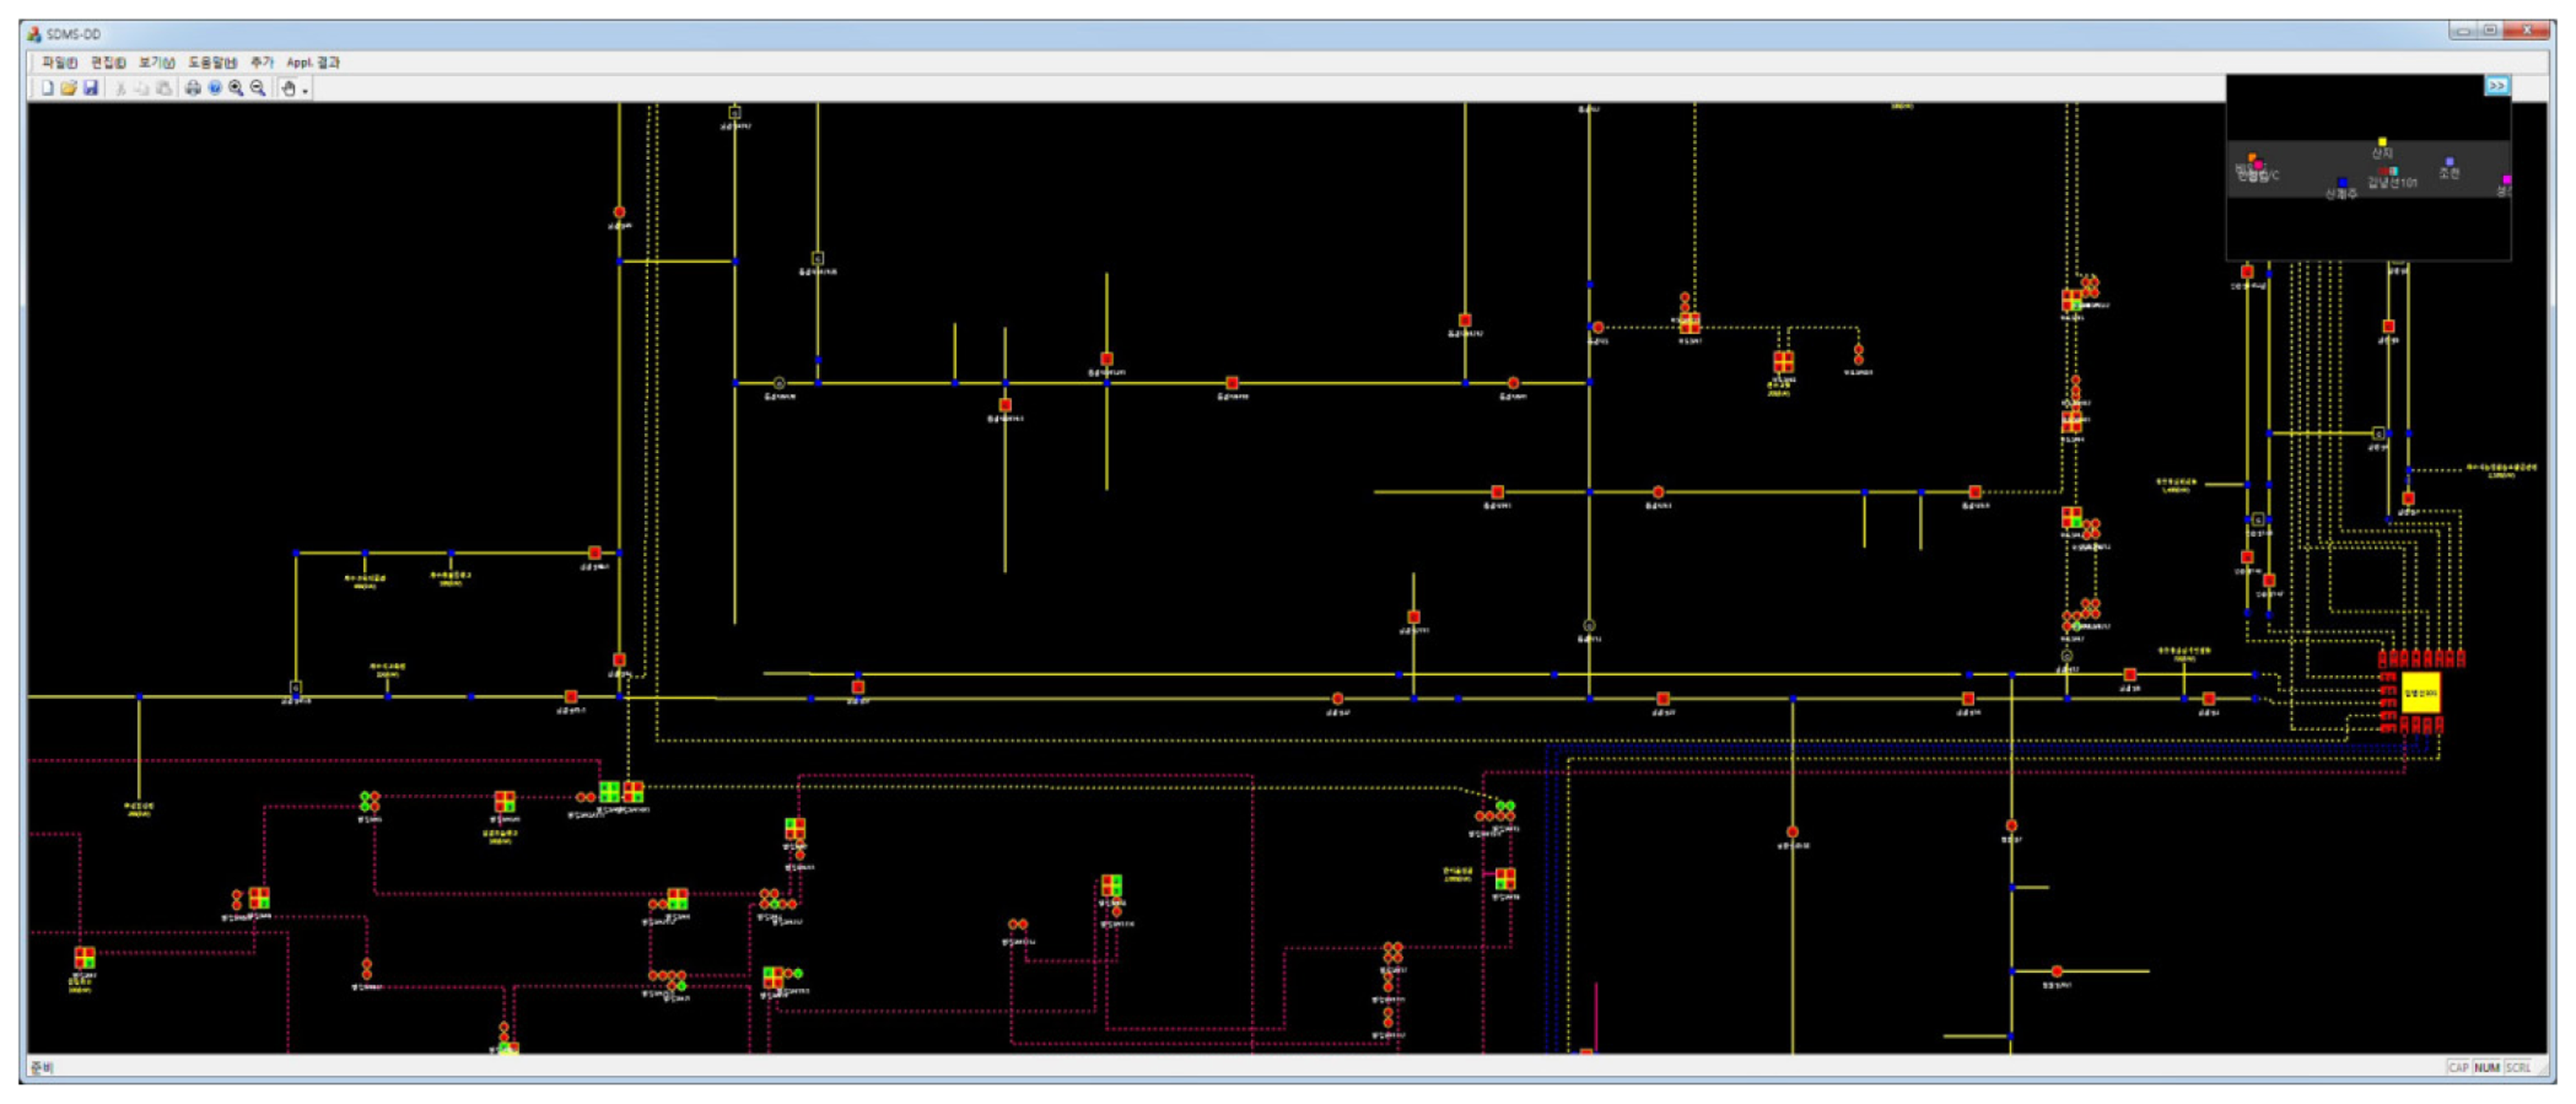The height and width of the screenshot is (1104, 2576).
Task: Open the dropdown arrow beside Hand tool
Action: [305, 90]
